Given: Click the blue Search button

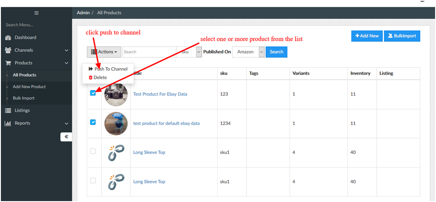Looking at the screenshot, I should 276,52.
